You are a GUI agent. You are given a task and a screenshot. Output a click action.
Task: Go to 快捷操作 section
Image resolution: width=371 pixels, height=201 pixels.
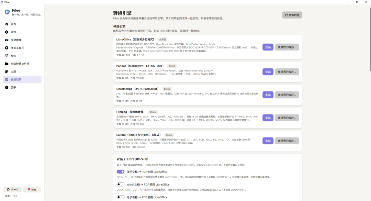[22, 40]
